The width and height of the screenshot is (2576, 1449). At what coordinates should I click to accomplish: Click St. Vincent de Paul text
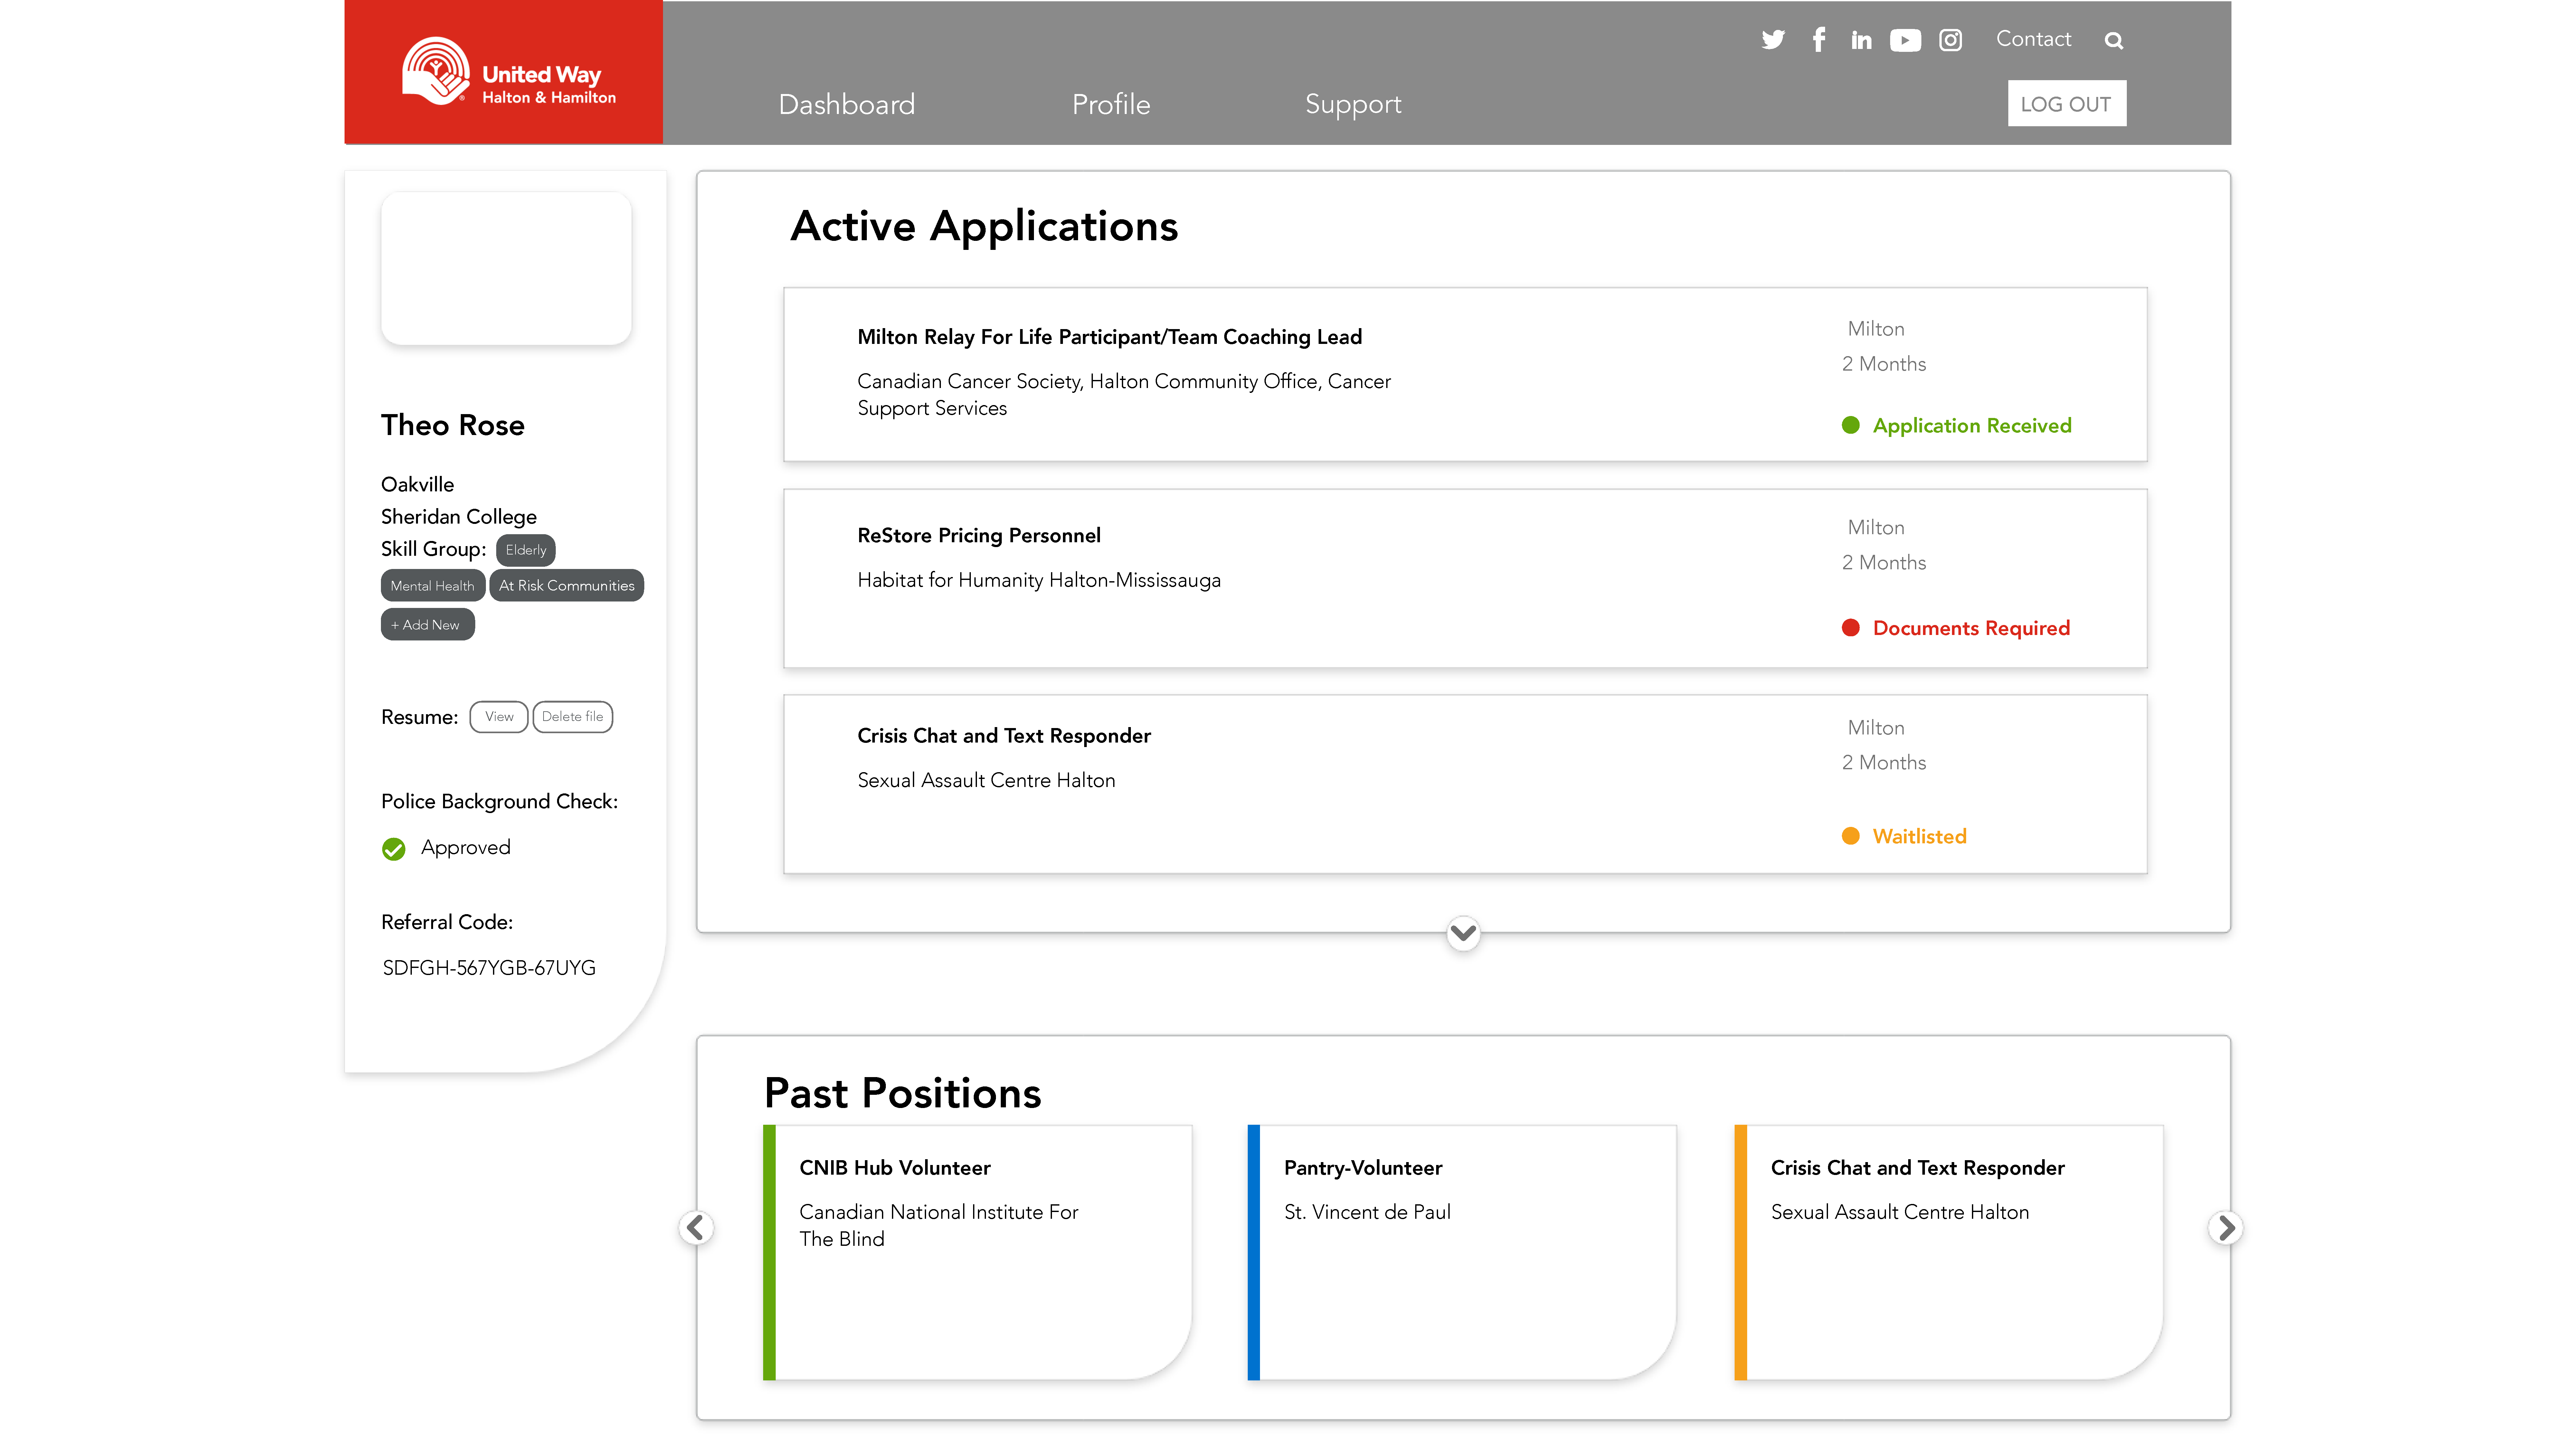(1367, 1212)
